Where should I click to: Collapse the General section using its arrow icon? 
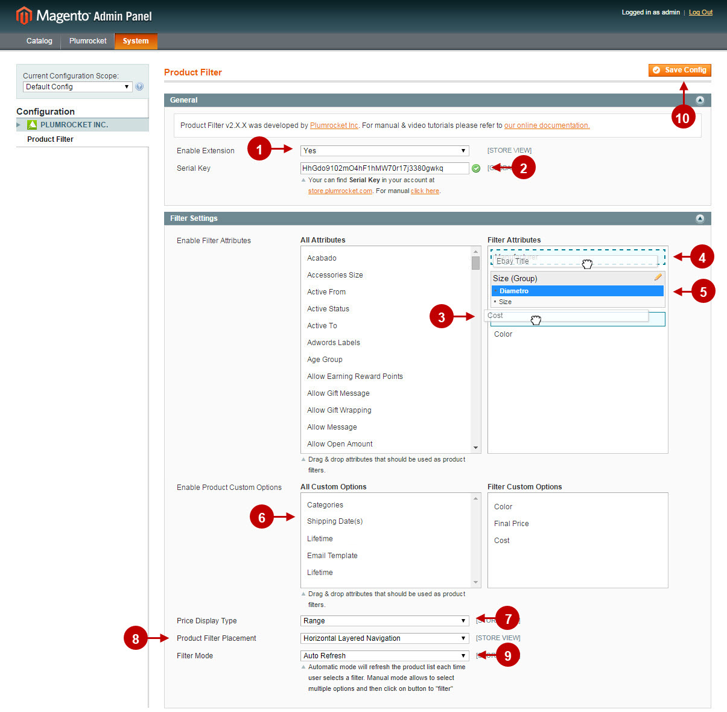pos(700,100)
